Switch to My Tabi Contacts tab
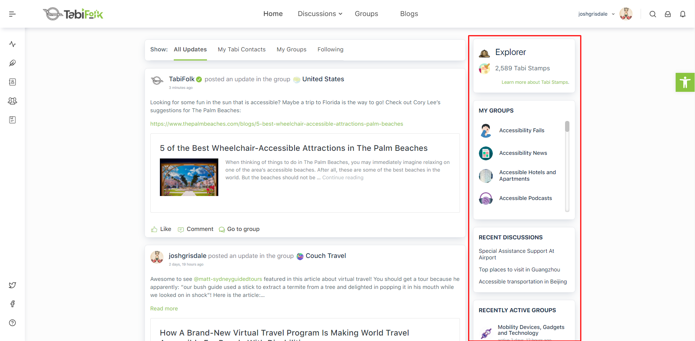 [x=242, y=50]
